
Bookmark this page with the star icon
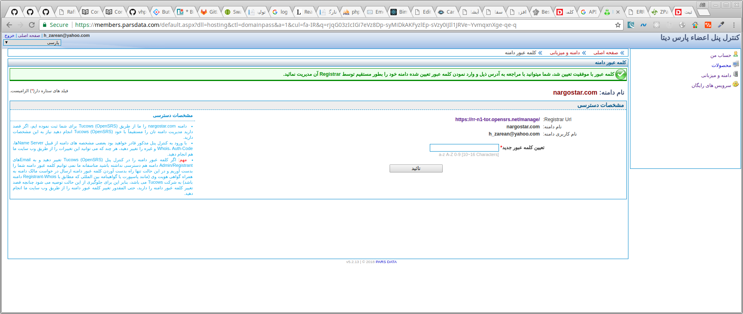point(618,25)
